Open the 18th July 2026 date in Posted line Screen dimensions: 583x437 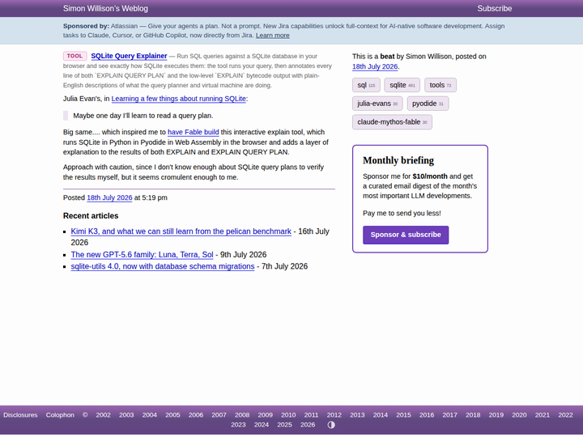tap(109, 197)
